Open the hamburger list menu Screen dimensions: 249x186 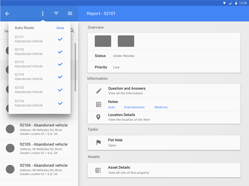click(70, 14)
